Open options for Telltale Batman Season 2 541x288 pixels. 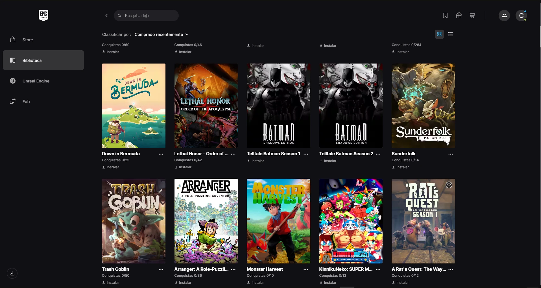(378, 154)
